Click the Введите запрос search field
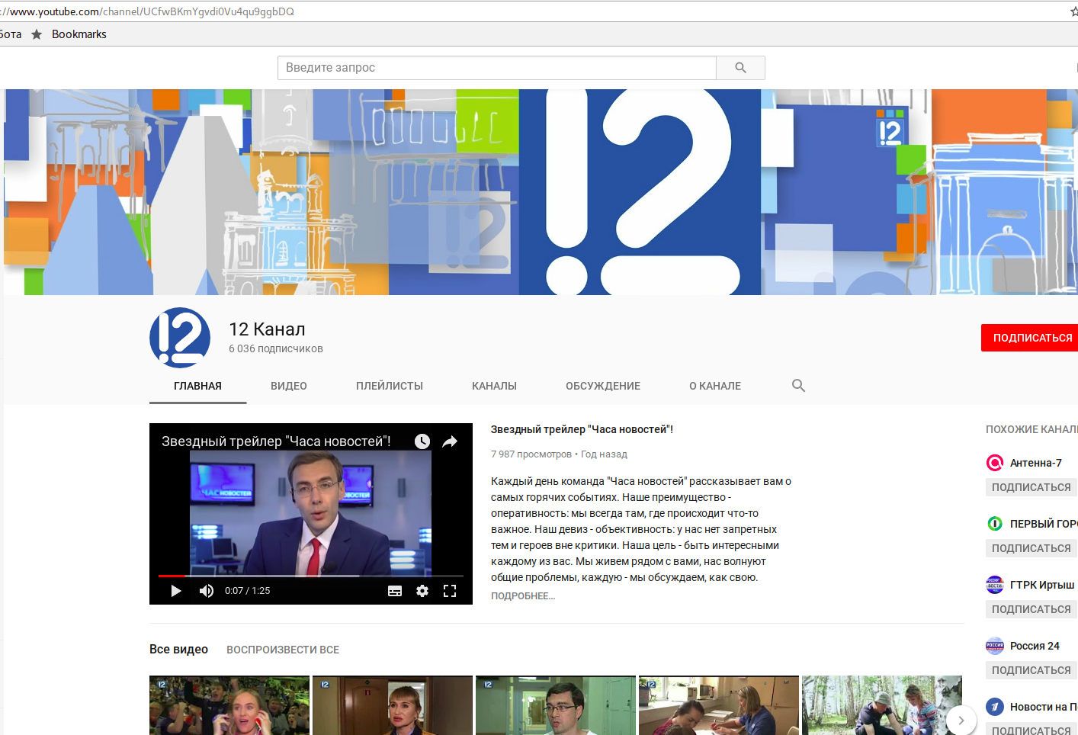This screenshot has width=1078, height=735. point(497,68)
